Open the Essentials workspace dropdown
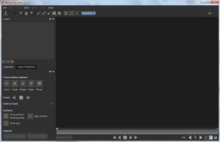Screen dimensions: 220x142 tap(88, 13)
